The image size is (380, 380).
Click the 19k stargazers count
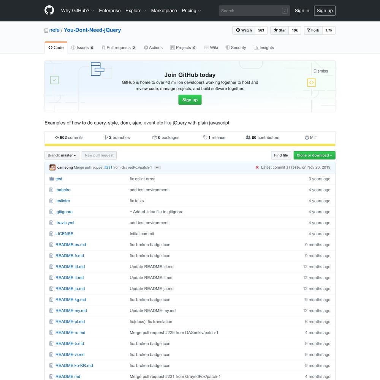click(x=295, y=30)
